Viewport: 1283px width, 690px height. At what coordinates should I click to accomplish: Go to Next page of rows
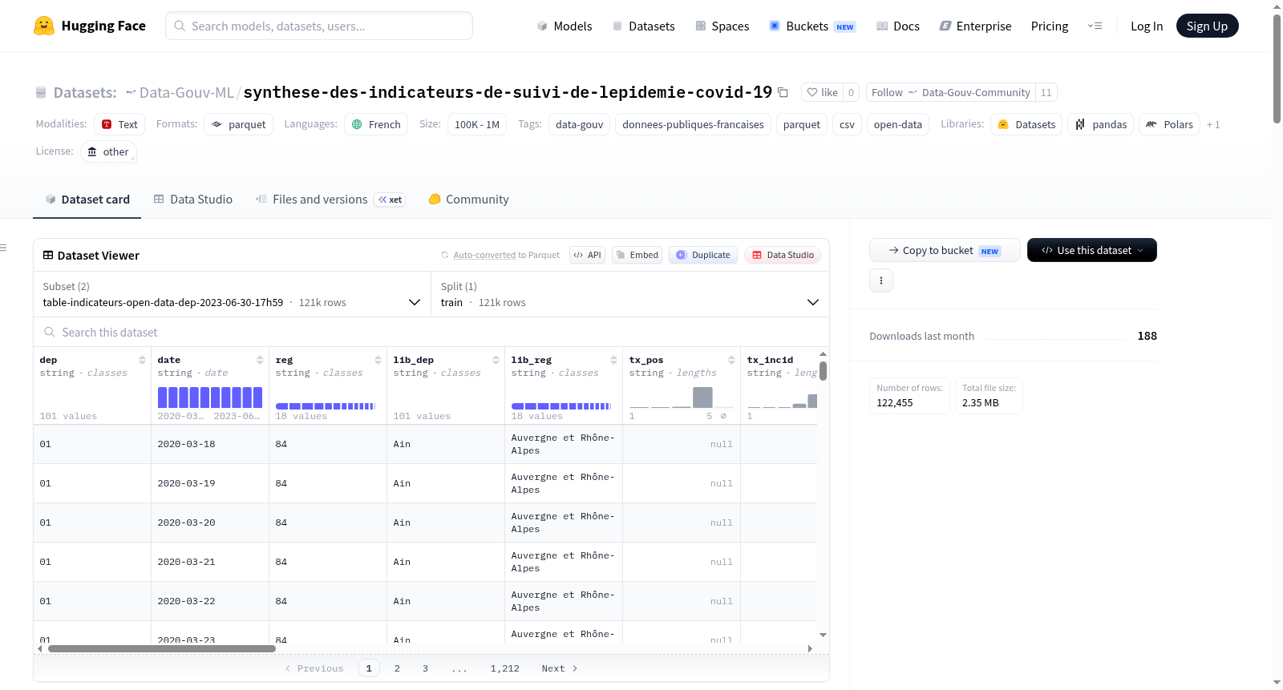tap(560, 668)
